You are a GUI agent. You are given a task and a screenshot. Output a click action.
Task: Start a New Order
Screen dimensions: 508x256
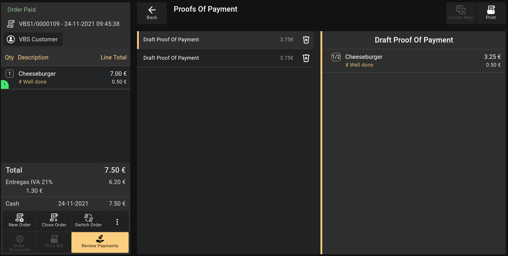(20, 221)
